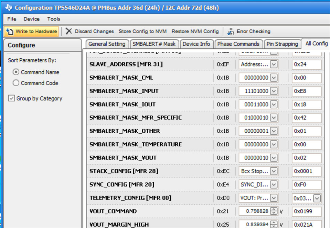Click the Write to Hardware label
Screen dimensions: 330x228
36,31
